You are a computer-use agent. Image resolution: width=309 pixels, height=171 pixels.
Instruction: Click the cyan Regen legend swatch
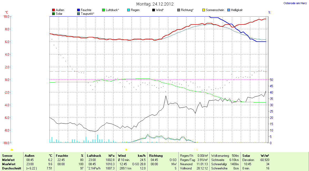coord(129,10)
